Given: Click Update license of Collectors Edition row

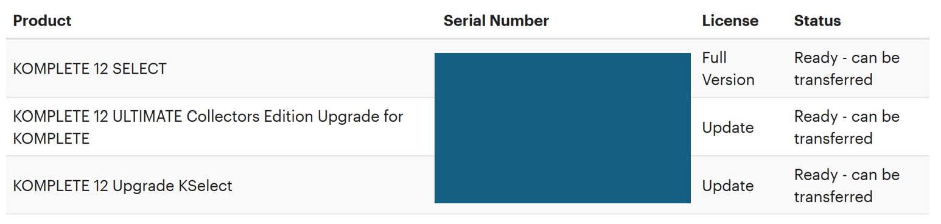Looking at the screenshot, I should point(727,127).
